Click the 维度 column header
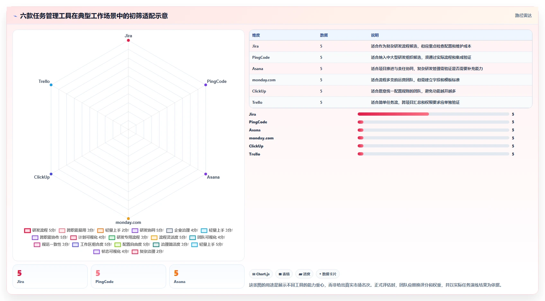 (x=256, y=35)
